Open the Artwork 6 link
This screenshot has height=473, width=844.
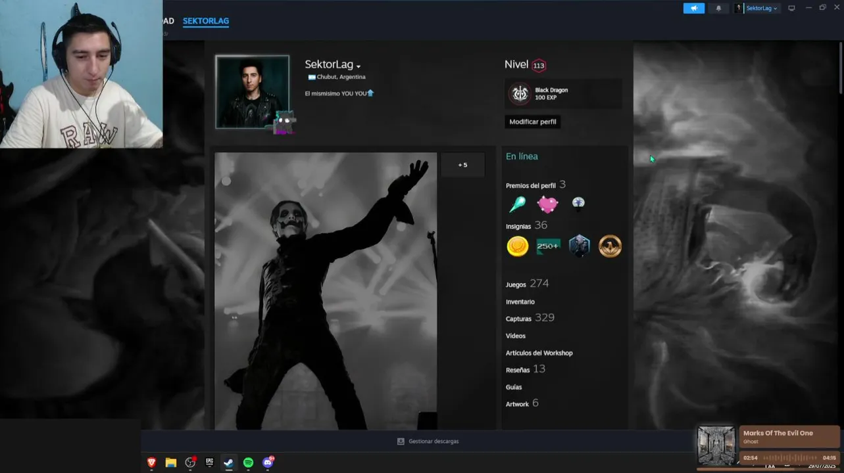[522, 403]
